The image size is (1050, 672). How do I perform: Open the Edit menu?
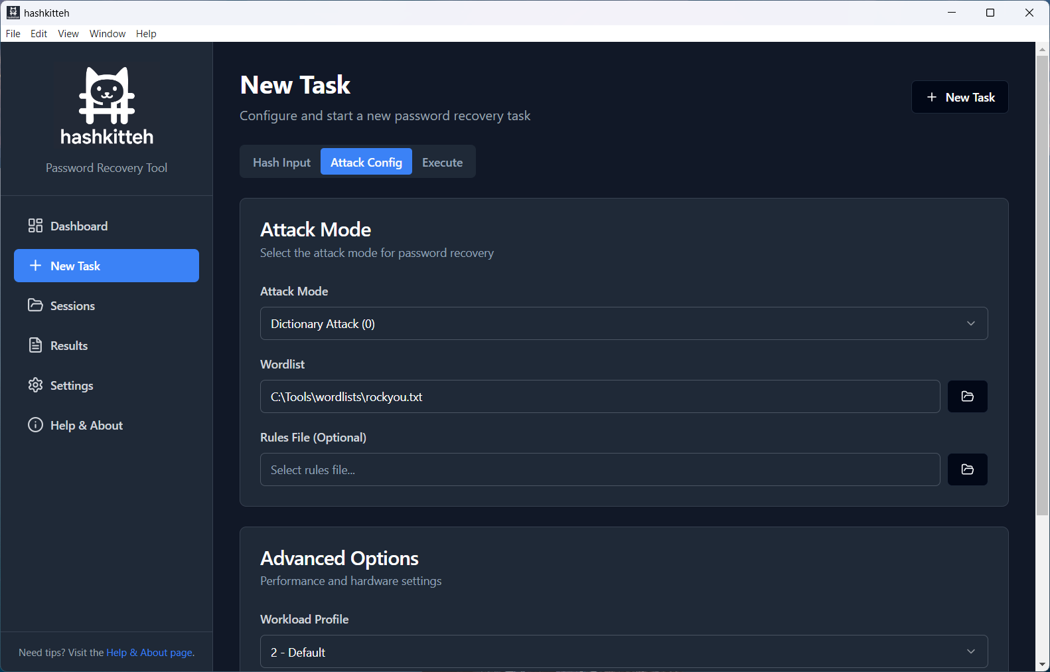point(39,34)
